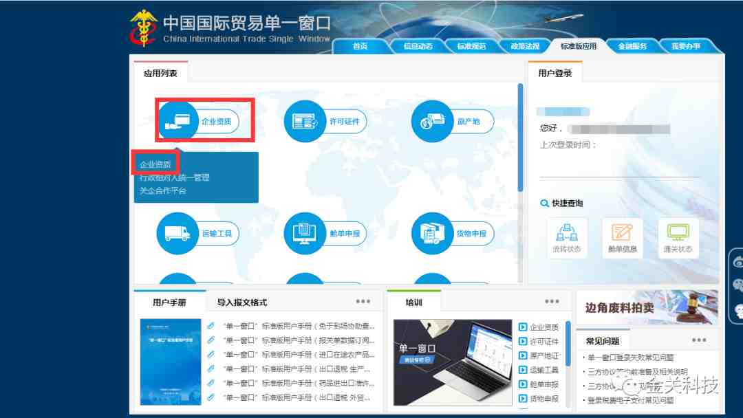Expand more options in 培训 panel

(552, 302)
